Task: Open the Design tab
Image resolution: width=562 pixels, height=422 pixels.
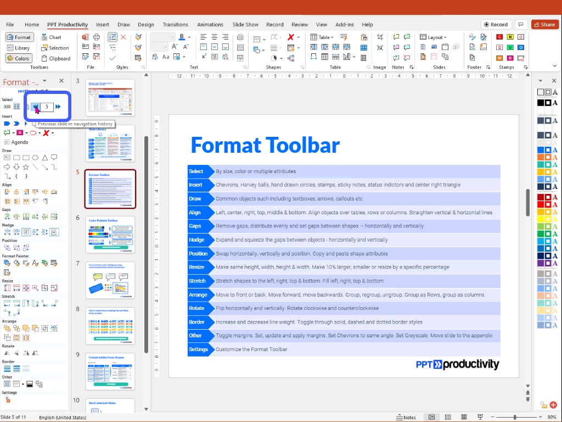Action: click(x=146, y=24)
